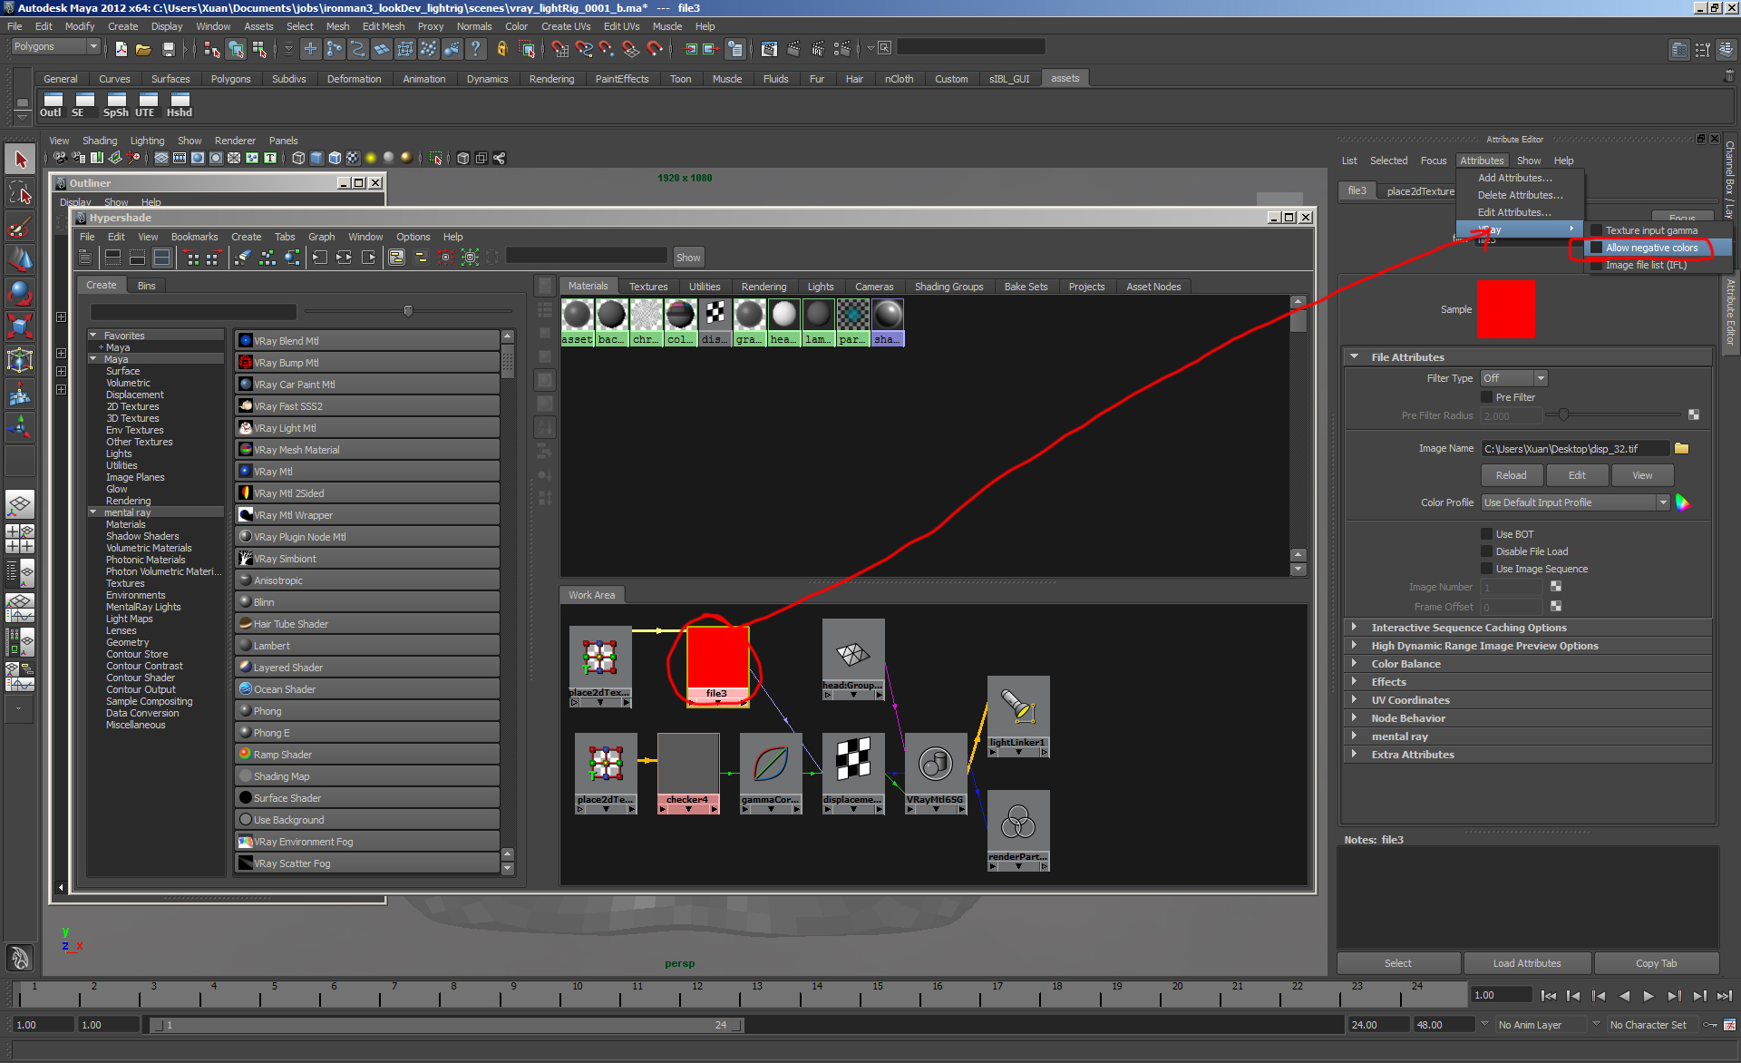
Task: Click the UTE shelf icon
Action: pos(146,104)
